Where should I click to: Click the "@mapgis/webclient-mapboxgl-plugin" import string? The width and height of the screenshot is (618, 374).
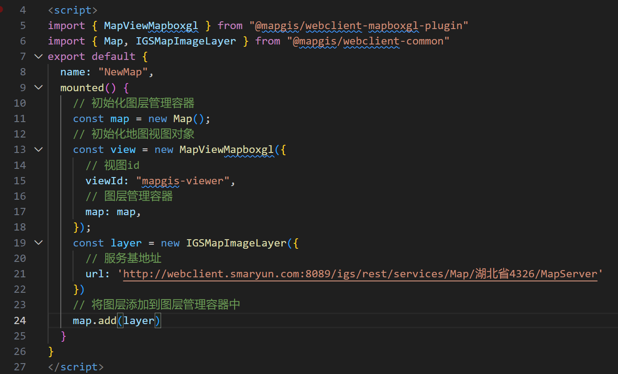358,25
